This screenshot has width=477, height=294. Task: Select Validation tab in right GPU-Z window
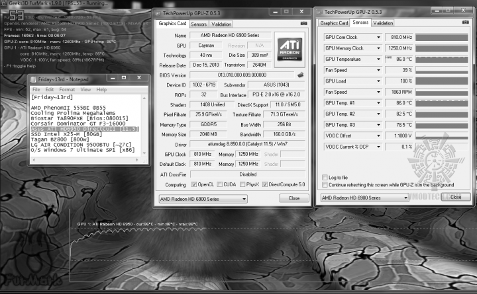383,23
